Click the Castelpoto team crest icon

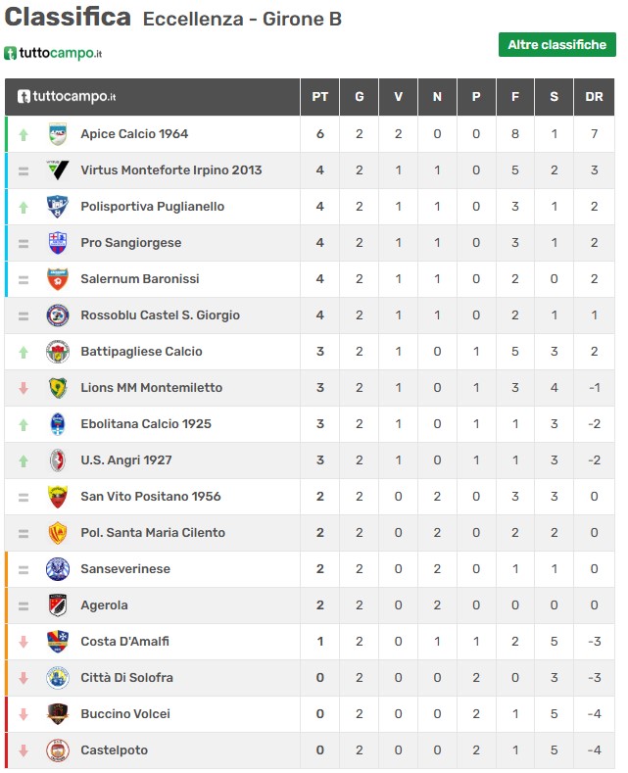click(58, 749)
